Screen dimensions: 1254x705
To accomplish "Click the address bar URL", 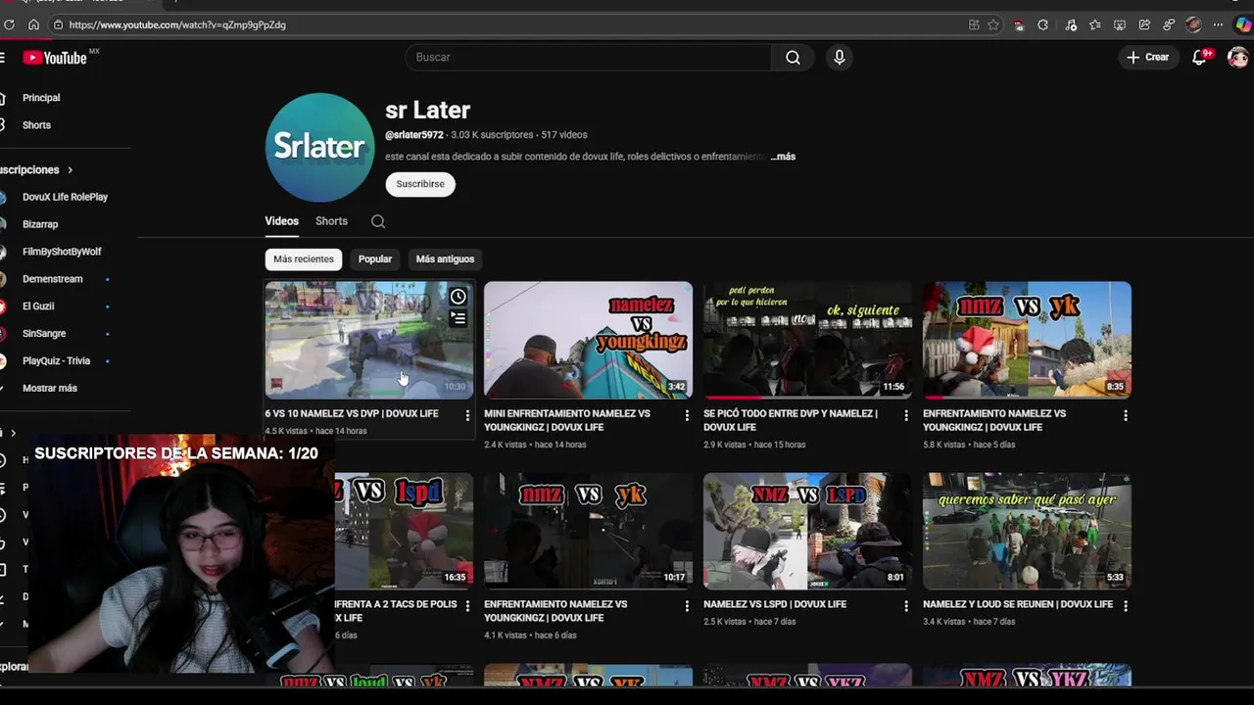I will click(177, 24).
